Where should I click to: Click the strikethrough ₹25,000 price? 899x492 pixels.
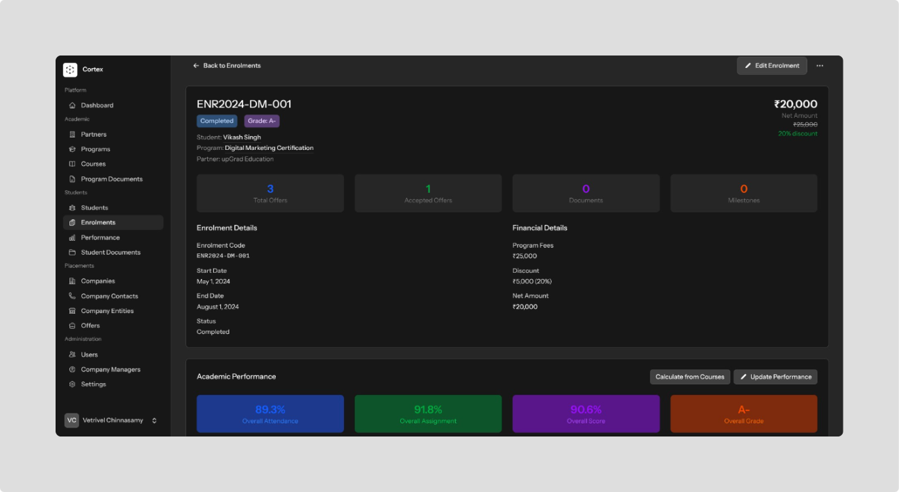(805, 124)
